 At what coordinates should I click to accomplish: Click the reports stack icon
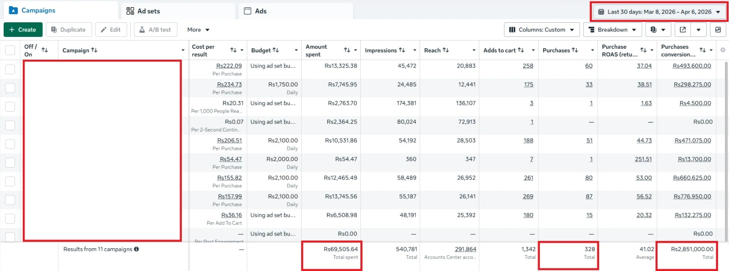pyautogui.click(x=653, y=30)
